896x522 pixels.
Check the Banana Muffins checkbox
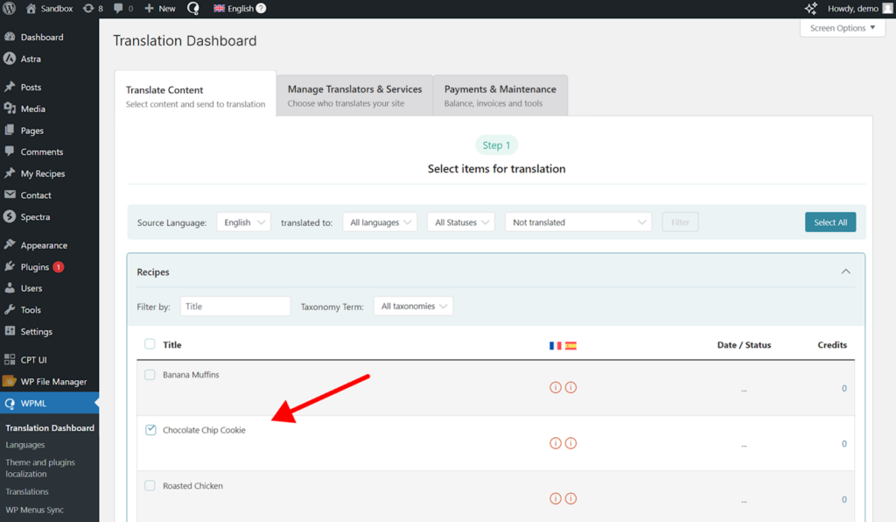[150, 374]
